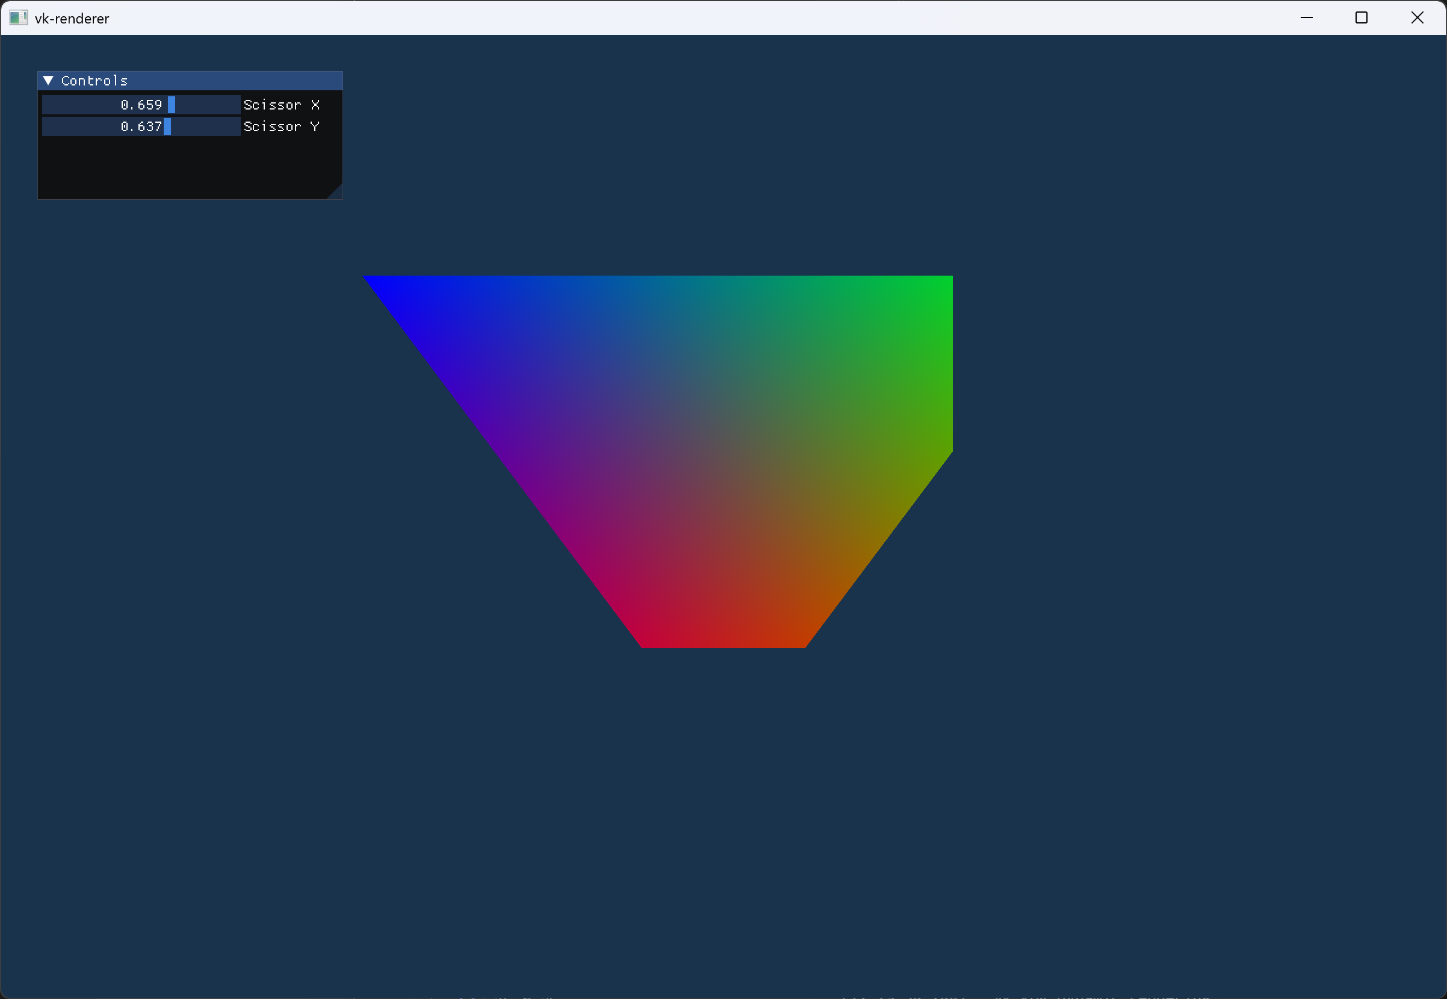Collapse the Controls panel triangle
Image resolution: width=1447 pixels, height=999 pixels.
(48, 81)
